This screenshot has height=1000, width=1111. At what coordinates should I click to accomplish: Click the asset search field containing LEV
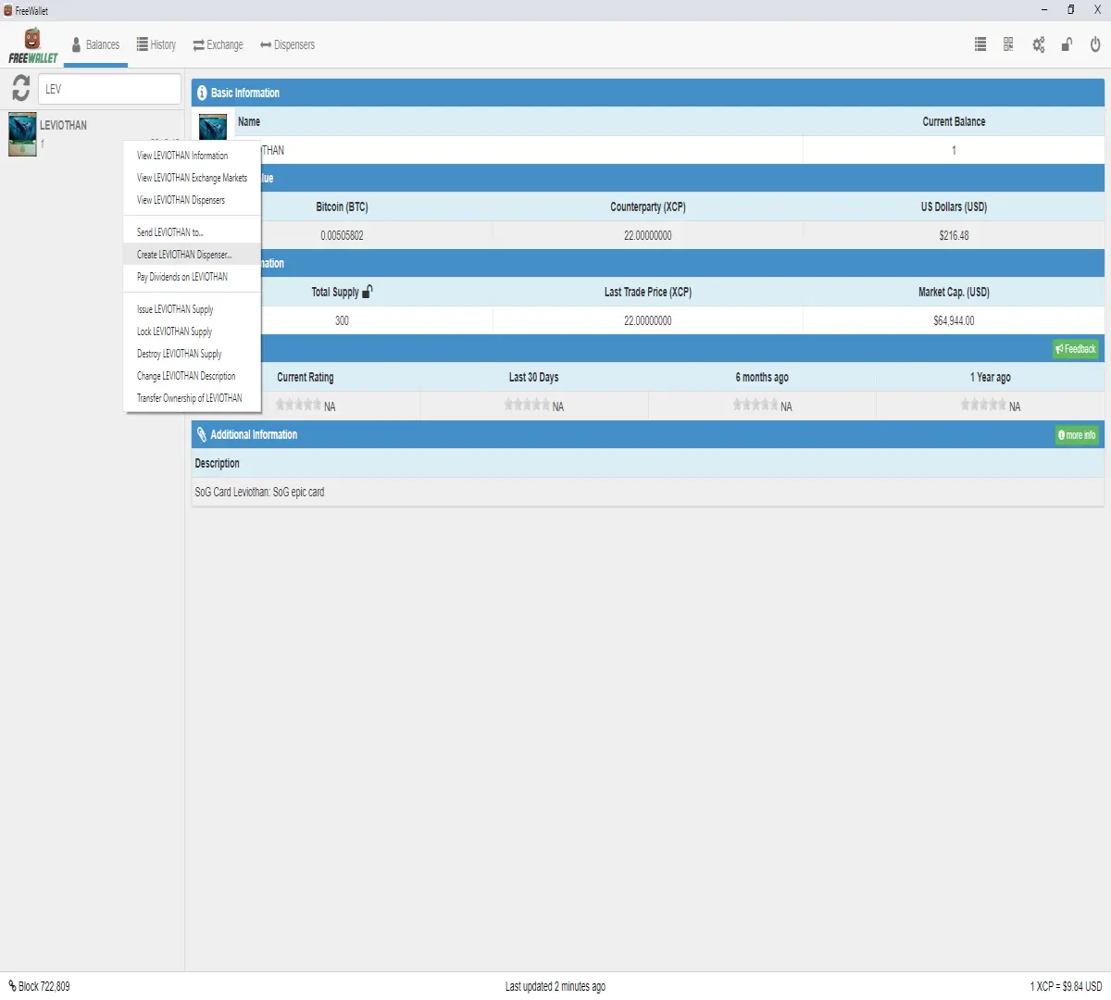[109, 89]
